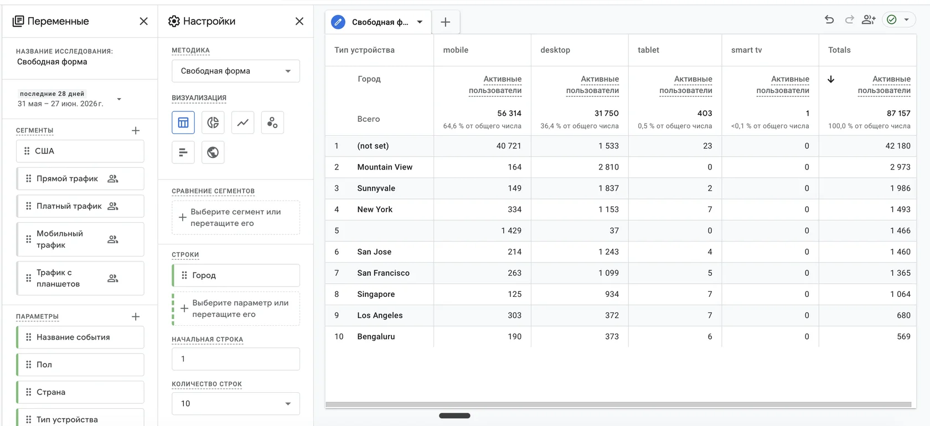Close the Переменные panel
The width and height of the screenshot is (930, 426).
(144, 21)
